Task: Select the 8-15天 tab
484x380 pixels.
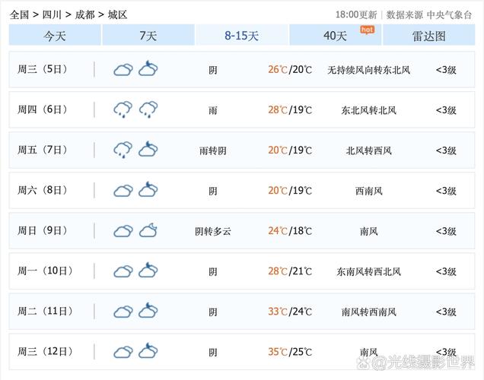Action: pyautogui.click(x=242, y=36)
